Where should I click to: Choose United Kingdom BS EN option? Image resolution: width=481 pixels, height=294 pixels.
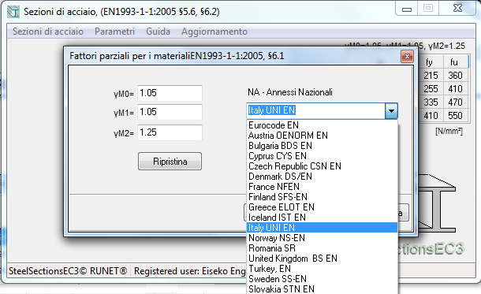[322, 259]
